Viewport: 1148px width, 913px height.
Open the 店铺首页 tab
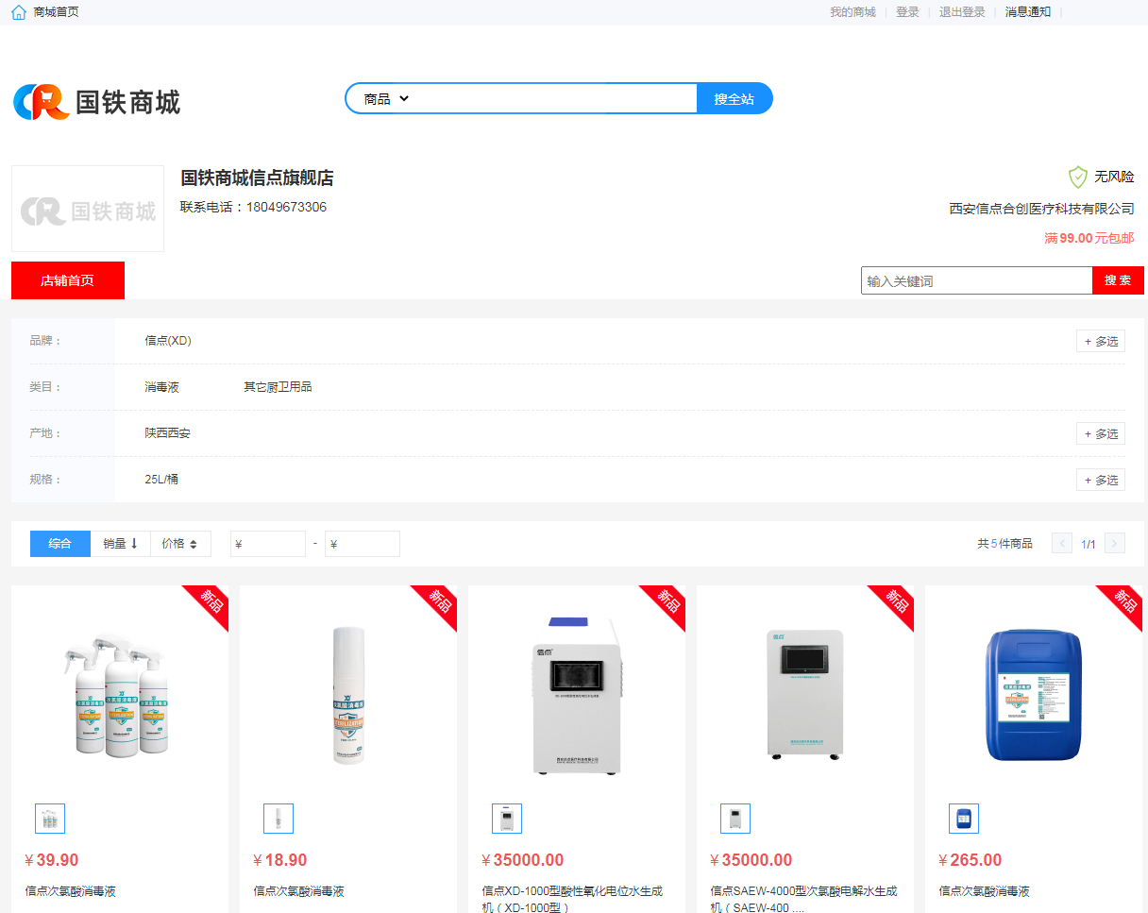(67, 280)
